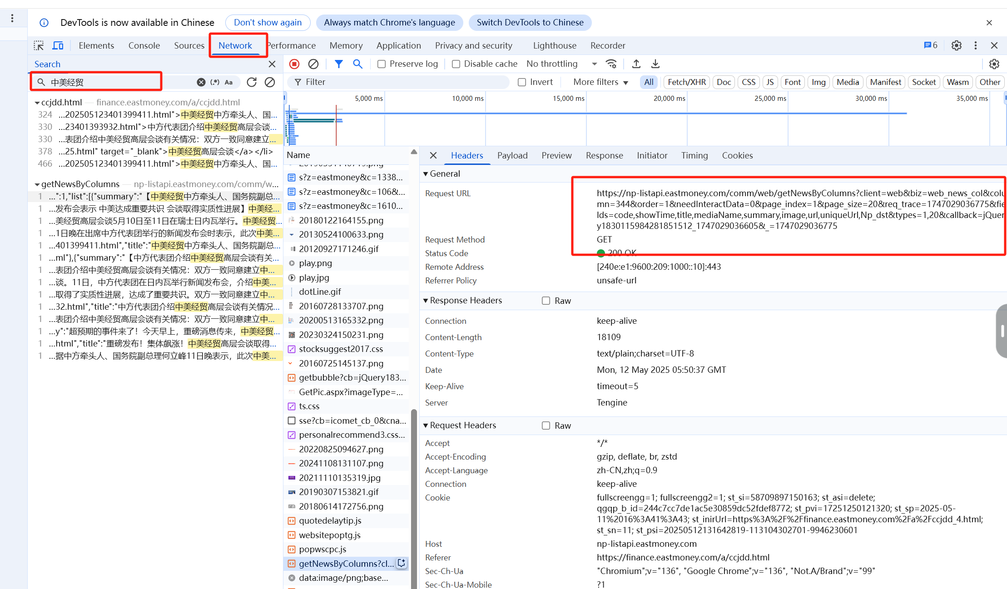Click the export HAR download icon

click(x=655, y=64)
